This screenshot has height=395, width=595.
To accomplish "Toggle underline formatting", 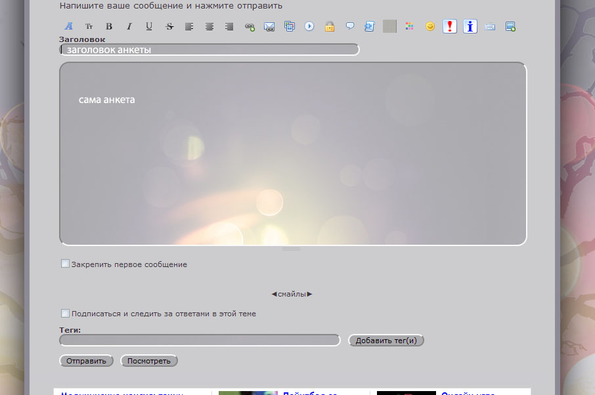I will (x=149, y=26).
